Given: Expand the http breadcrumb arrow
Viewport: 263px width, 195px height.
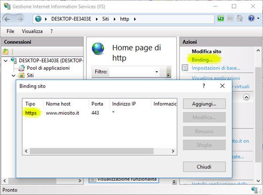Looking at the screenshot, I should coord(135,19).
